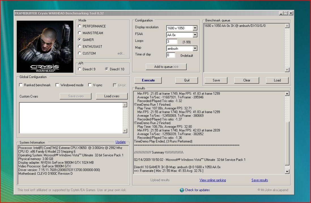Viewport: 311px width, 203px height.
Task: Select the queued 1680 x 1050 ambush entry
Action: (x=235, y=25)
